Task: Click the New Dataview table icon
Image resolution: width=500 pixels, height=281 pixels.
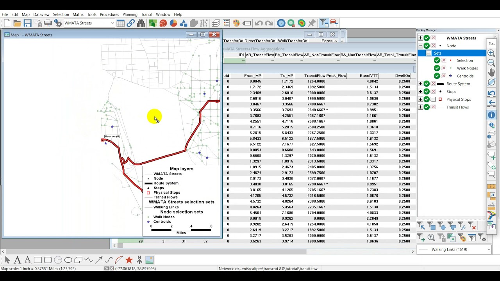Action: point(121,23)
